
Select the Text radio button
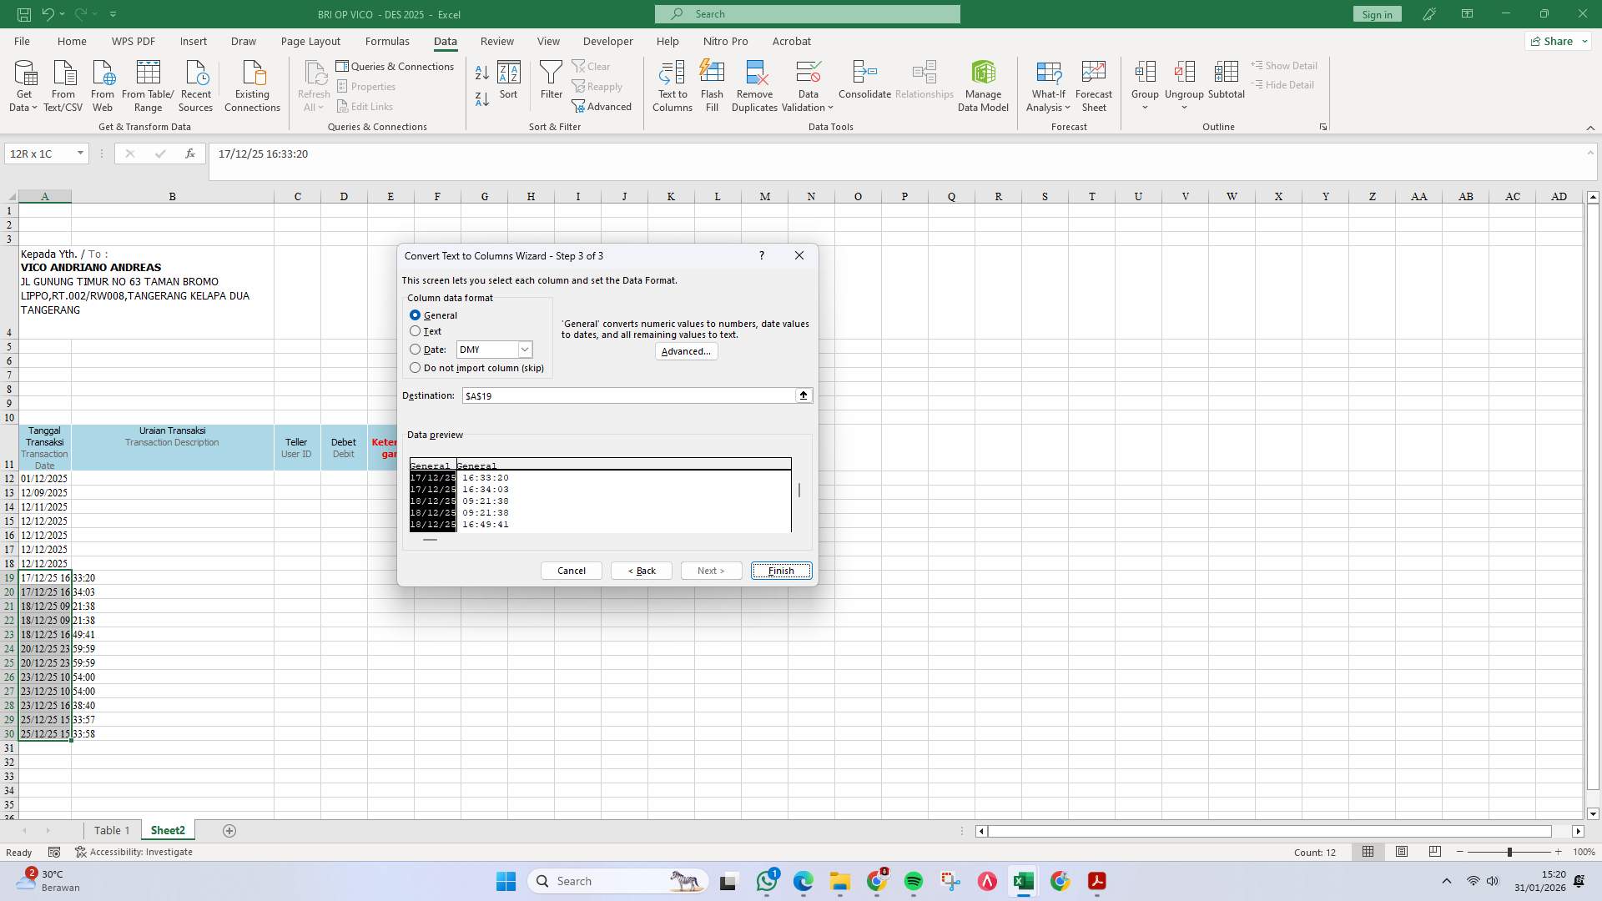click(416, 331)
